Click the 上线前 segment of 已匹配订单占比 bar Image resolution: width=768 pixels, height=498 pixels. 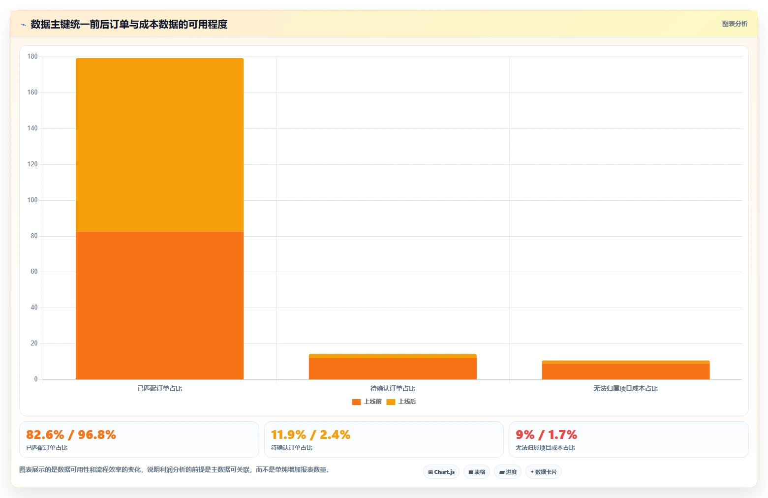pyautogui.click(x=159, y=305)
